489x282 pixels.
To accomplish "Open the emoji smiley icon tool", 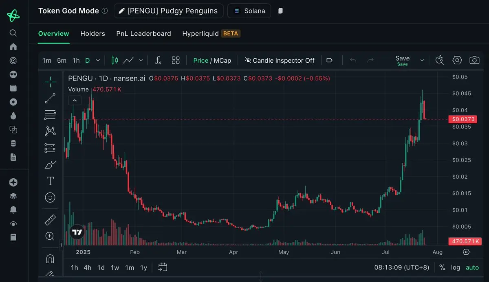I will pos(50,198).
